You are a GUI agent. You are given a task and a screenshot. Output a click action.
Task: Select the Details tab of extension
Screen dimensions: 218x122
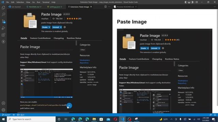(24, 38)
